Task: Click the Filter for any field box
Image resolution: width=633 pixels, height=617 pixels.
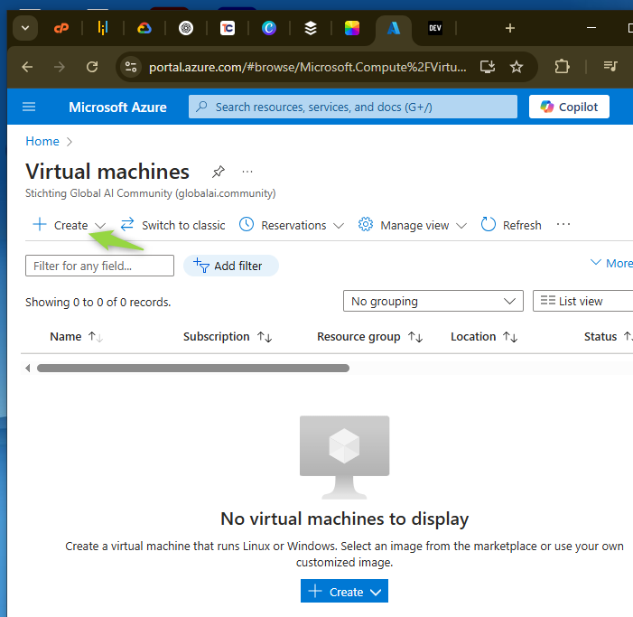Action: (x=99, y=266)
